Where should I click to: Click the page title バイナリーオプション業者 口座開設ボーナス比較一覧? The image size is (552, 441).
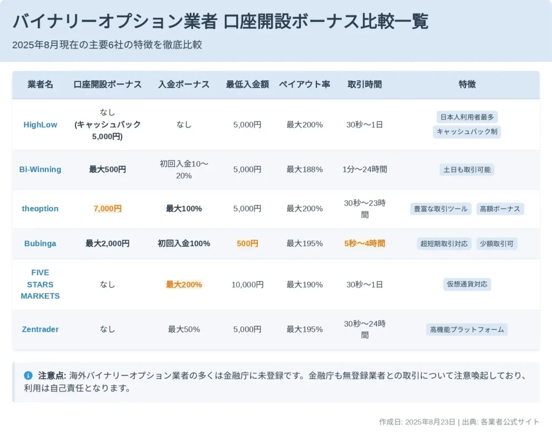coord(220,21)
